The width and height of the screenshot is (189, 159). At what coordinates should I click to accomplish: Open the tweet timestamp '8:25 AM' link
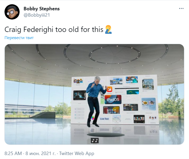[13, 153]
